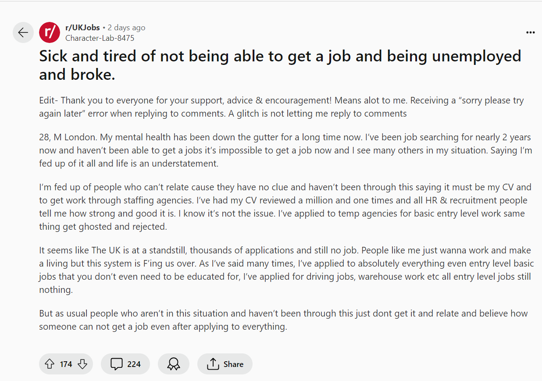This screenshot has height=381, width=542.
Task: Click the post title text
Action: click(280, 65)
